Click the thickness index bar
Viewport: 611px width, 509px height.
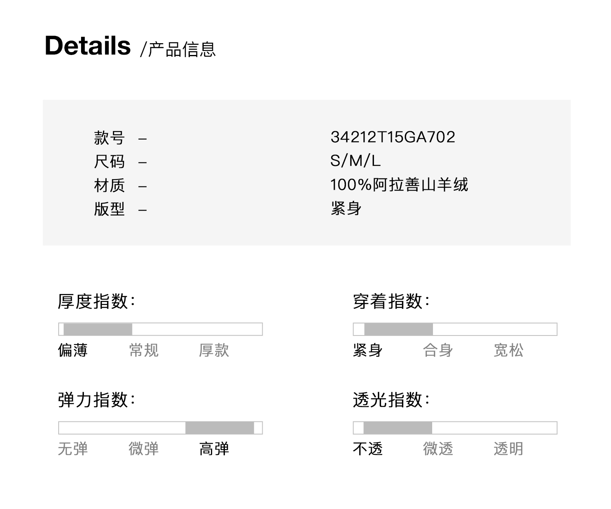click(160, 329)
